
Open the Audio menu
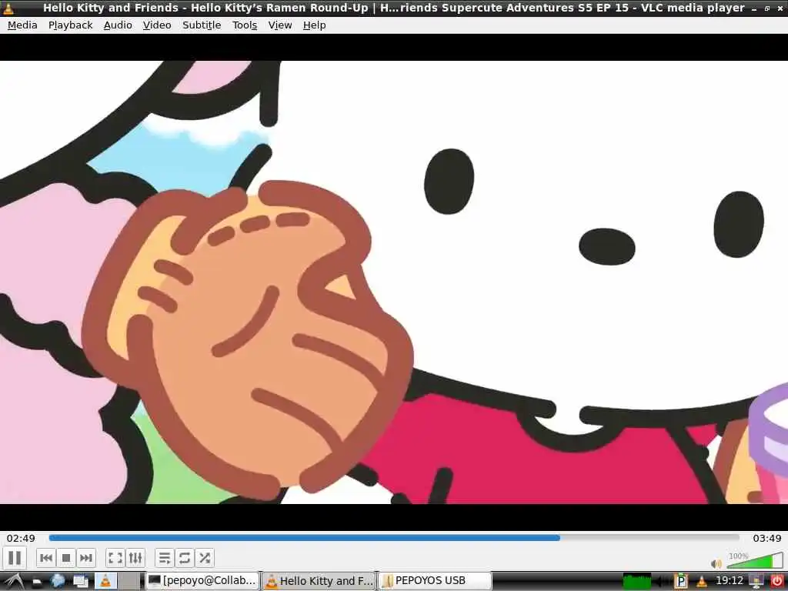tap(118, 25)
